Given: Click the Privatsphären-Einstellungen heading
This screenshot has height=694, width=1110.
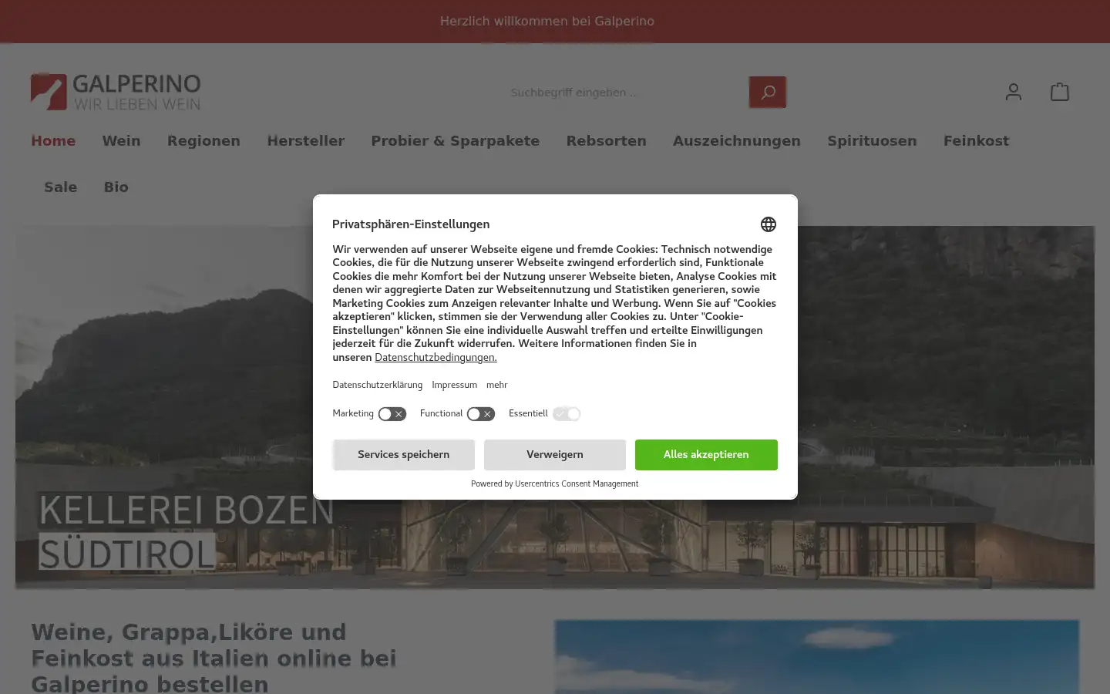Looking at the screenshot, I should [411, 224].
